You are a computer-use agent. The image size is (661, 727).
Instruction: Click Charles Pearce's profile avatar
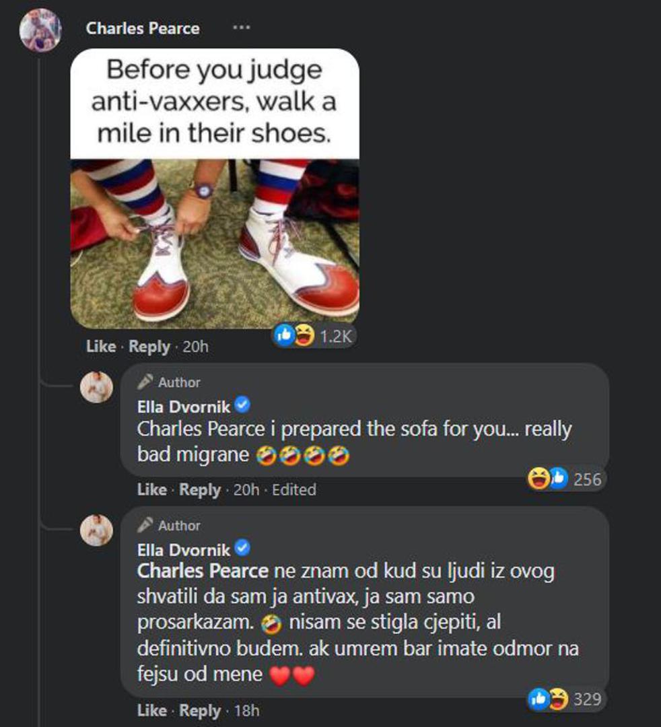coord(40,30)
